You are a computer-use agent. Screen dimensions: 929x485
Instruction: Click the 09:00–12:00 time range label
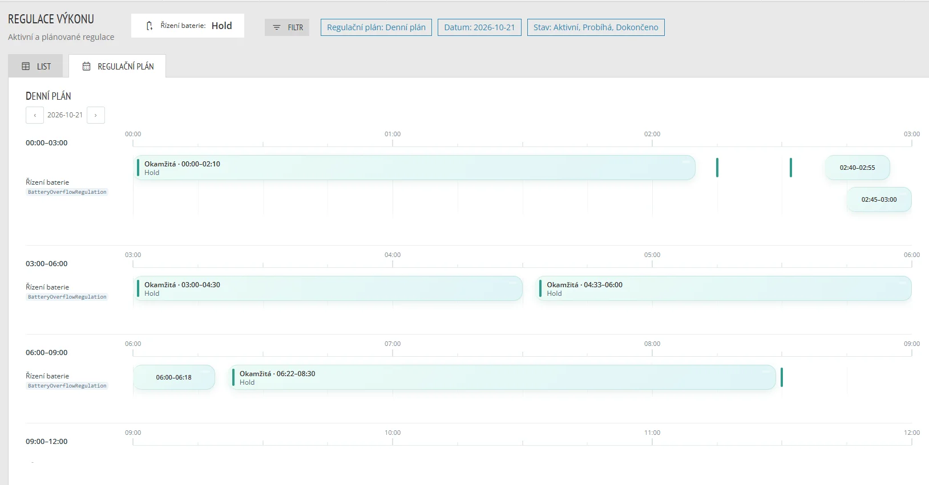(x=47, y=442)
